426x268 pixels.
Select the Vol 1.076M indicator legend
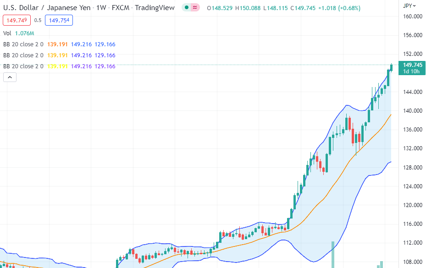tap(19, 33)
